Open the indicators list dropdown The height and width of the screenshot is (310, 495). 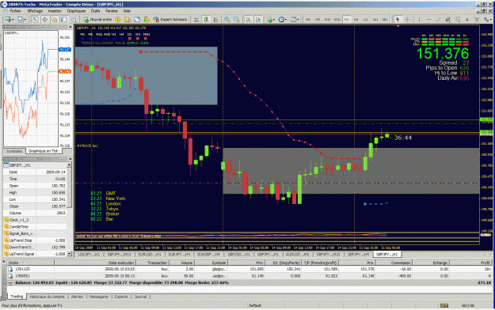(x=271, y=20)
